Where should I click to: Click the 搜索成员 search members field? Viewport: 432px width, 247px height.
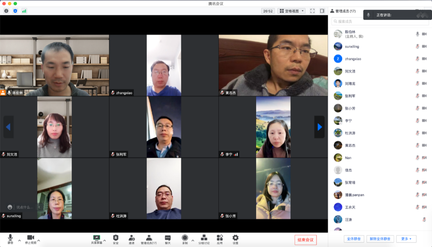click(378, 21)
